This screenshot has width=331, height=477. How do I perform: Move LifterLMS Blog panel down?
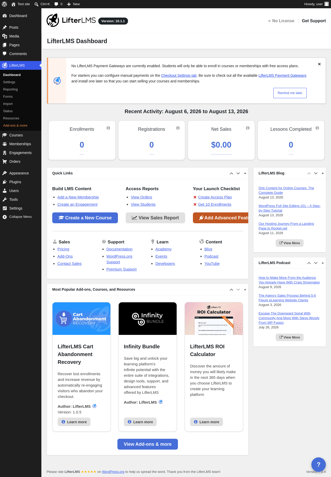(316, 173)
